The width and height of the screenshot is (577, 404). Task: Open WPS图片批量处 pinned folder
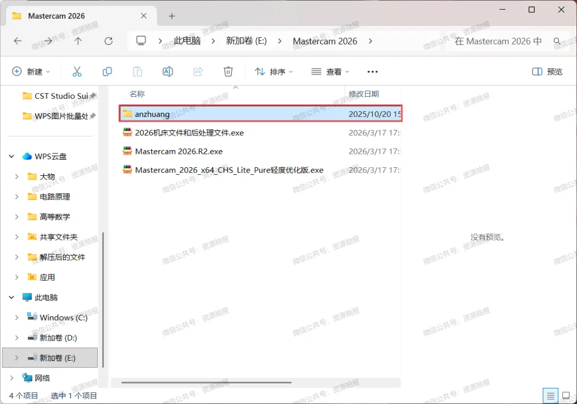click(59, 116)
